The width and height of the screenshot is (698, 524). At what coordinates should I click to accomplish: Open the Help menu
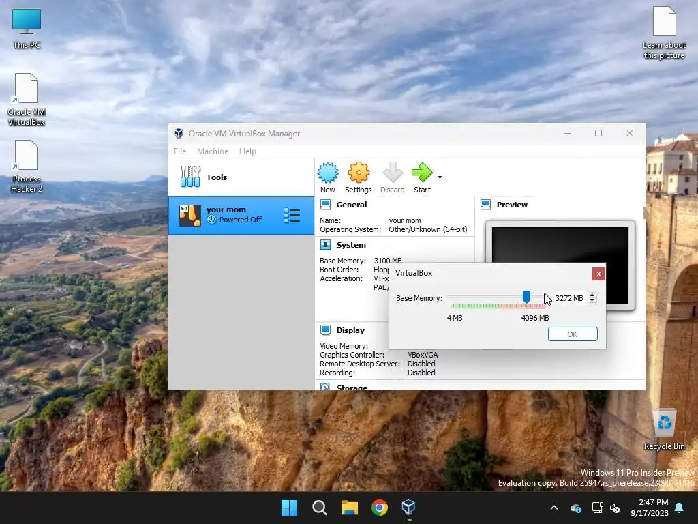[x=247, y=151]
